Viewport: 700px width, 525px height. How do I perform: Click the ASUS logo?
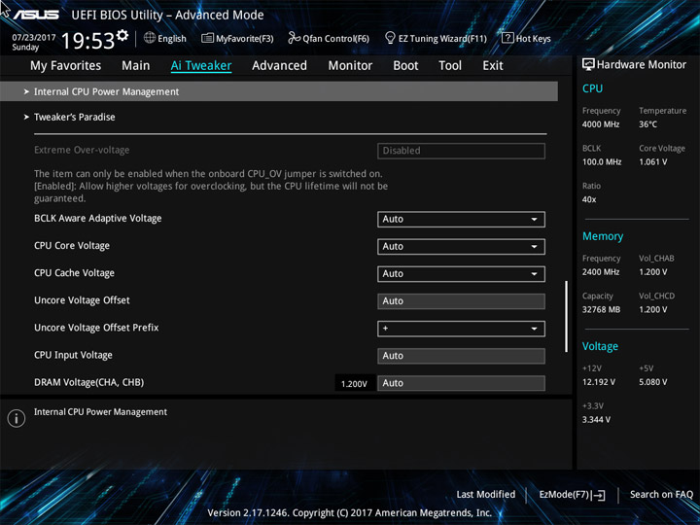pyautogui.click(x=36, y=15)
